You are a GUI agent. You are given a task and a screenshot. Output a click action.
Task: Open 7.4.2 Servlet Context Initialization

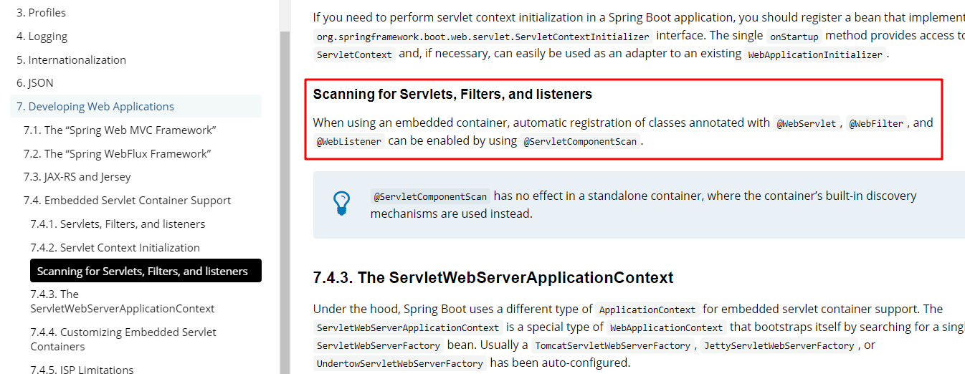click(115, 248)
